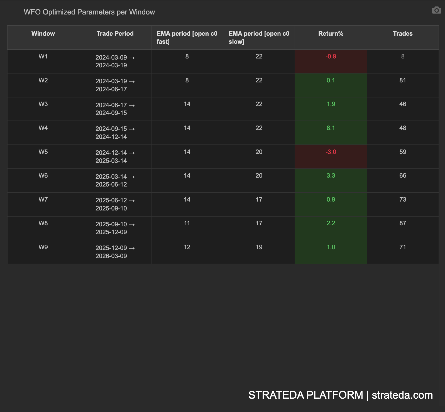
Task: Click the 8.1 return cell
Action: 331,133
